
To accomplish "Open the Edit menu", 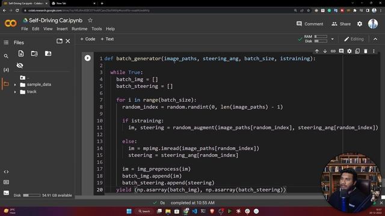I will pyautogui.click(x=35, y=29).
